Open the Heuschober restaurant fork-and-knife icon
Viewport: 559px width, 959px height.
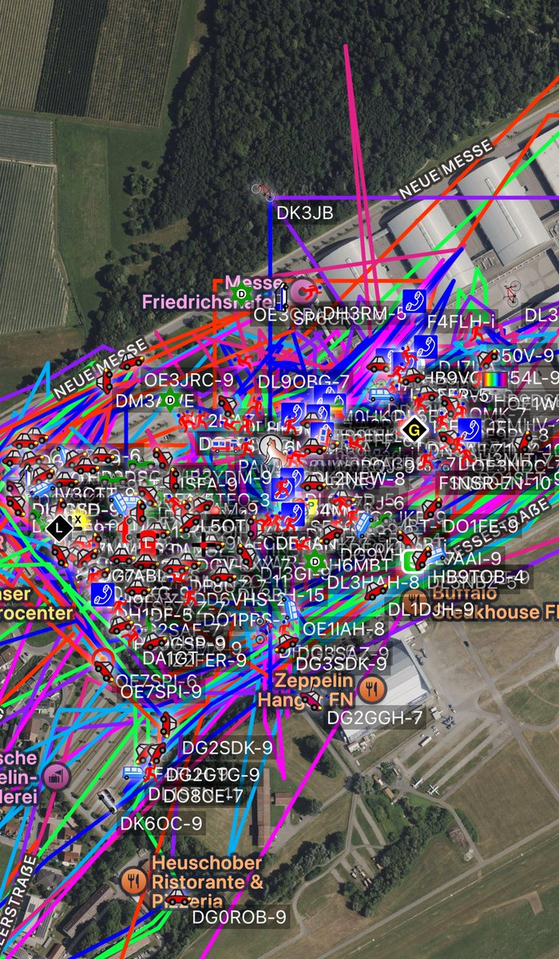(133, 880)
